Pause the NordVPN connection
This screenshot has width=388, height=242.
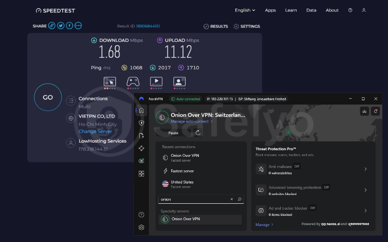173,133
